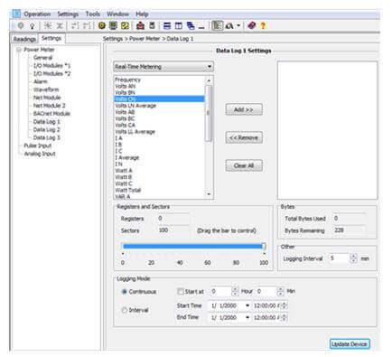Collapse the Power Meter tree node
The image size is (392, 357).
19,50
